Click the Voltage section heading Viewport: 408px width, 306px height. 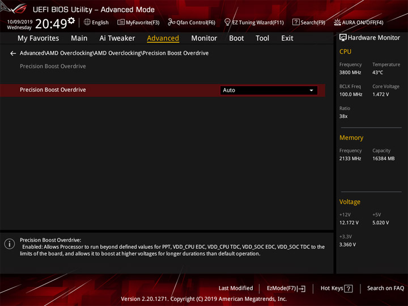pos(350,202)
